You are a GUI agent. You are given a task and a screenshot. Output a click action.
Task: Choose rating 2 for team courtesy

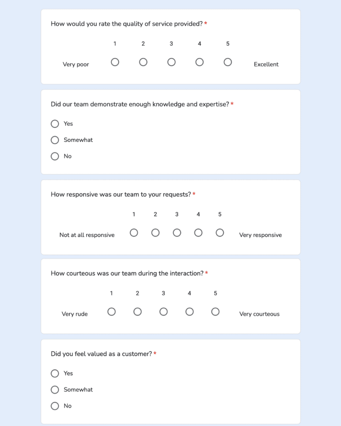(137, 312)
